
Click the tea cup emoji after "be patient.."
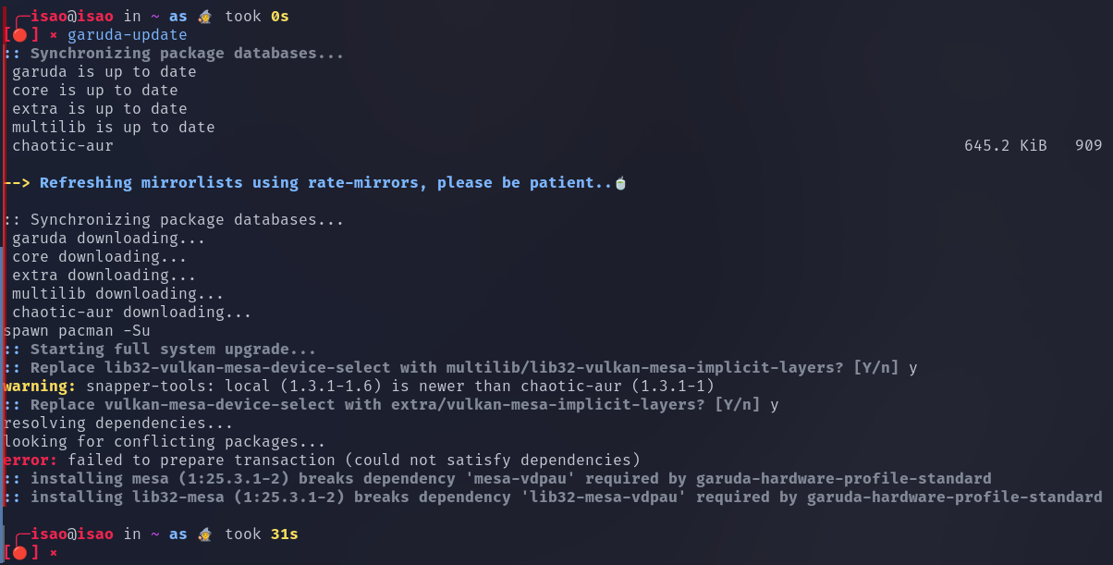pos(621,183)
